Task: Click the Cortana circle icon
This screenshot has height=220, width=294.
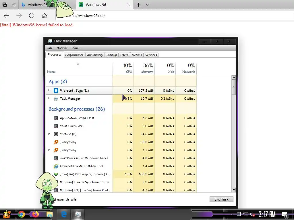Action: tap(56, 134)
